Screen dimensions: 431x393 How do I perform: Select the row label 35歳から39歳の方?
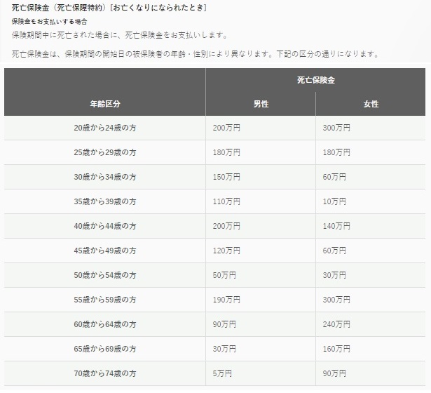click(x=105, y=201)
